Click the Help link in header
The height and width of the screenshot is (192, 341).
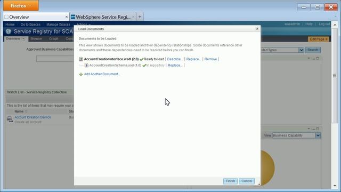(x=309, y=24)
